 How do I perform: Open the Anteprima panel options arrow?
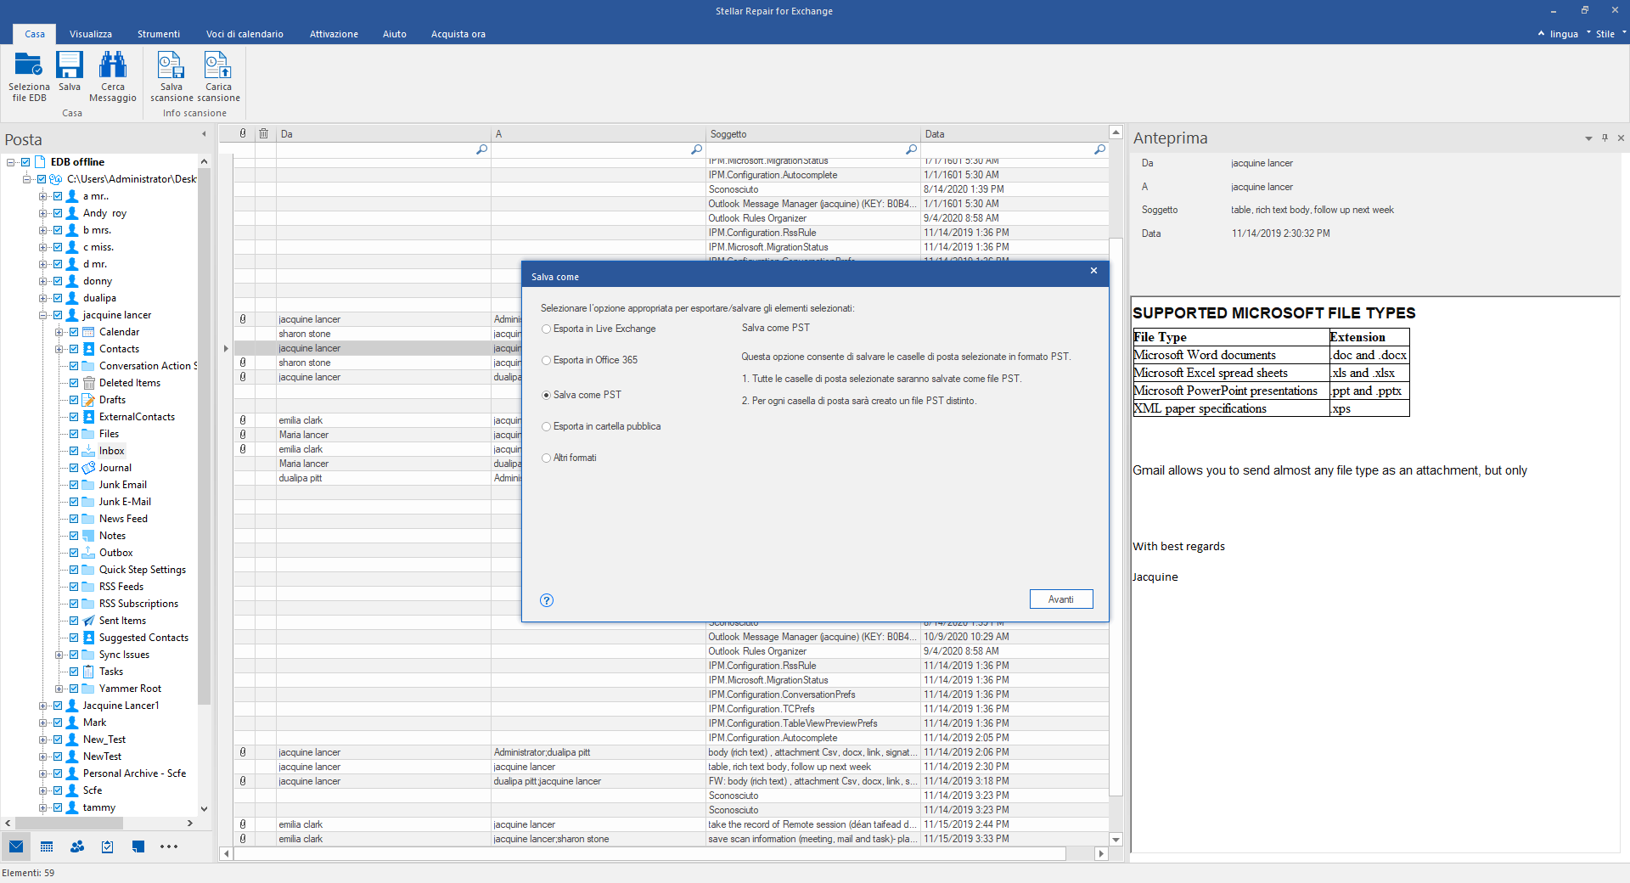pyautogui.click(x=1588, y=138)
